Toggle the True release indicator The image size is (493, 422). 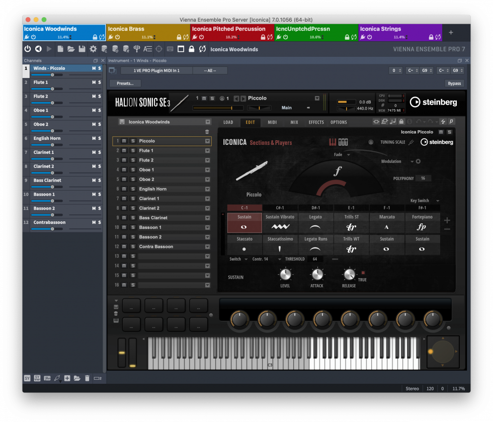[363, 273]
